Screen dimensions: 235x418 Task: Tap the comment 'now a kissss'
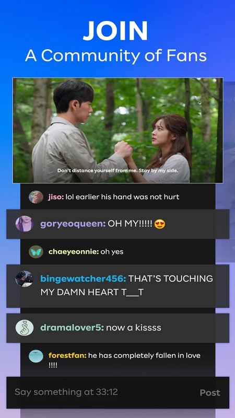point(134,328)
